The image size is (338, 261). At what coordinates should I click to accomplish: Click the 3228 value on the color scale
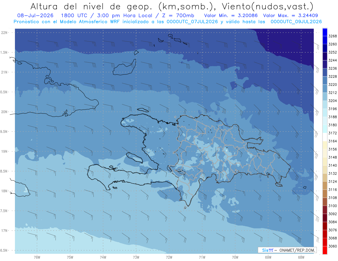click(333, 77)
